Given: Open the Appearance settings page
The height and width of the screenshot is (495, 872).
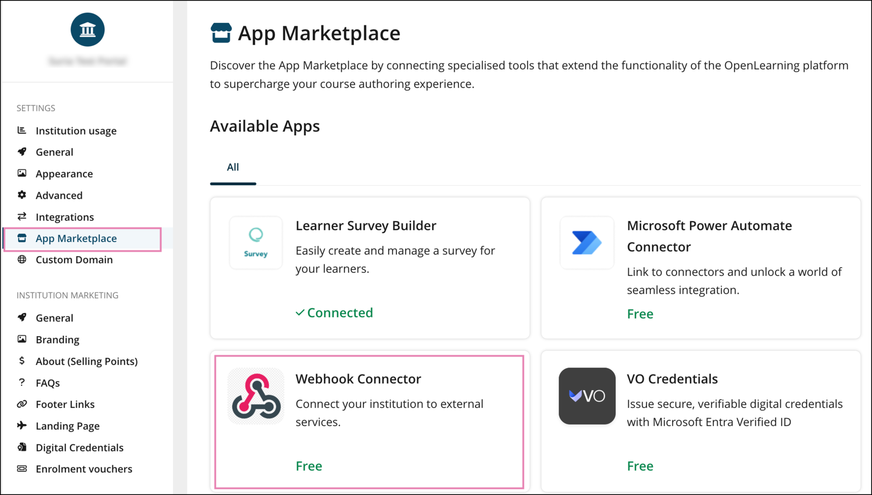Looking at the screenshot, I should (64, 174).
